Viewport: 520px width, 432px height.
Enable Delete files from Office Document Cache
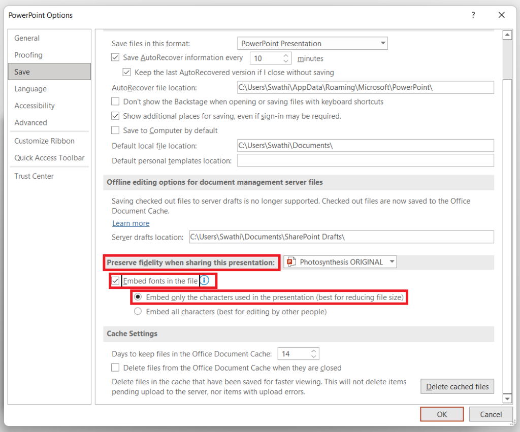pos(115,368)
